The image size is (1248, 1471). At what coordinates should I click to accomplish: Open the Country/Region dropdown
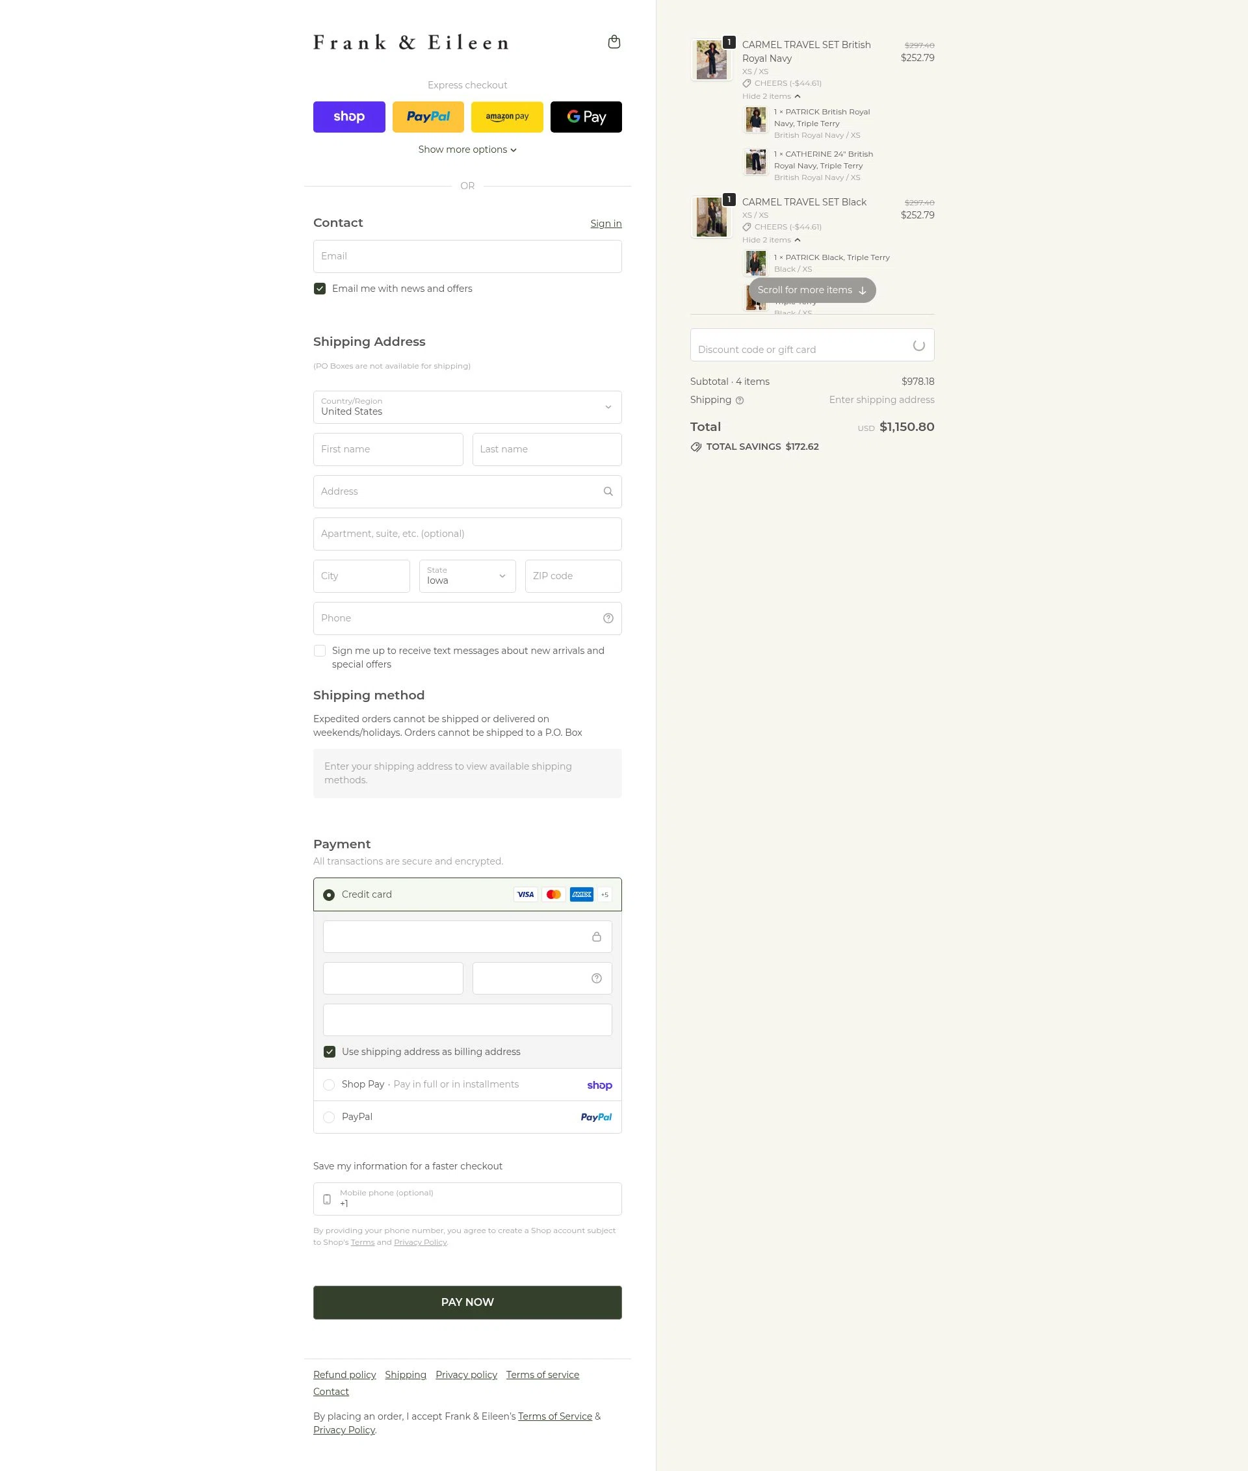[467, 407]
